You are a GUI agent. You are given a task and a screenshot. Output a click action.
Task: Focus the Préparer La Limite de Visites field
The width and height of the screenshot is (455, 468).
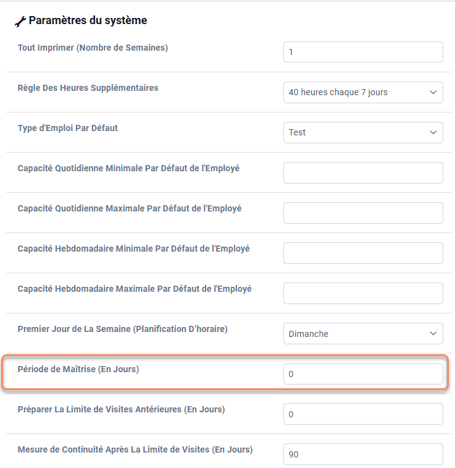pos(363,414)
